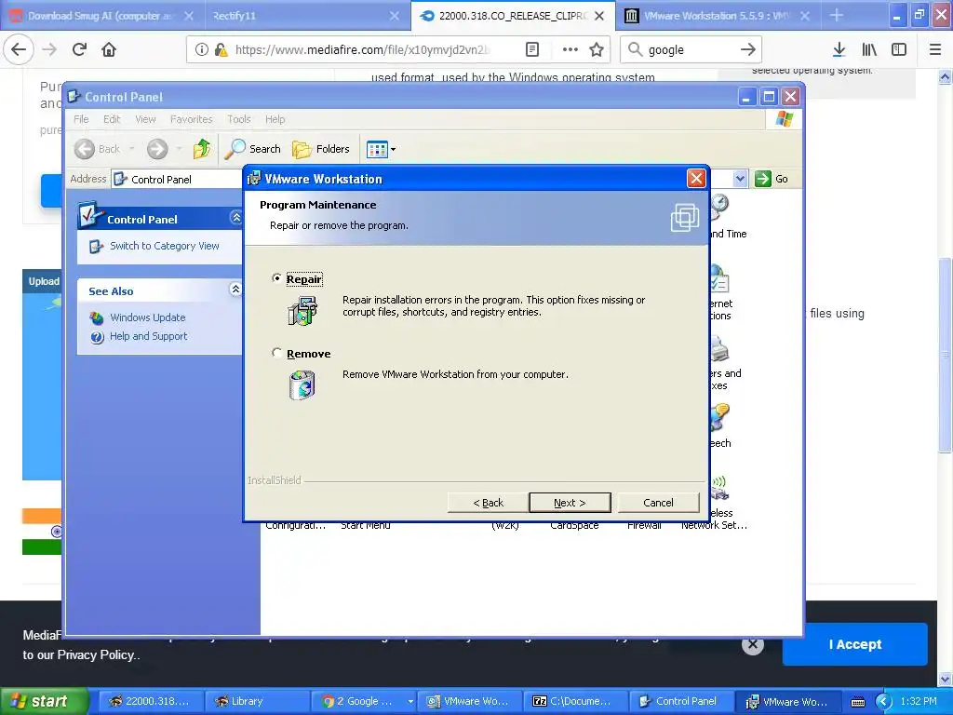Collapse the See Also section
The width and height of the screenshot is (953, 715).
235,289
